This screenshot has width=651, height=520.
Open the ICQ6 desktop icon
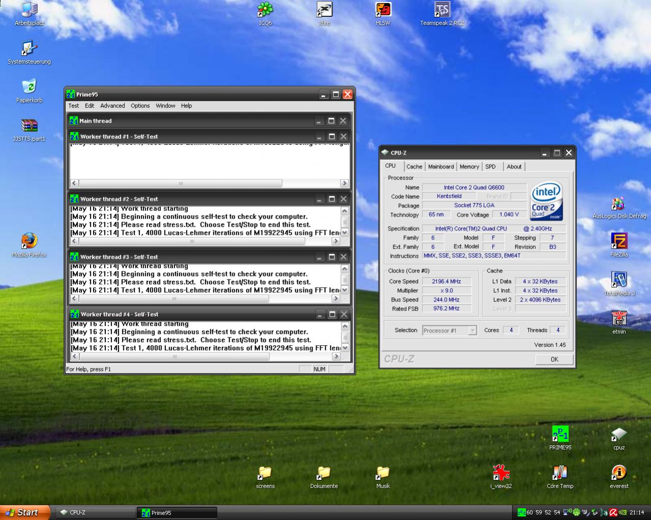(265, 10)
